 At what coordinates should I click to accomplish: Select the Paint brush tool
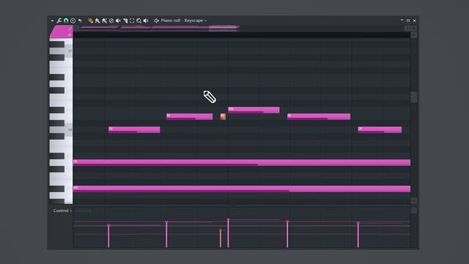click(x=97, y=21)
